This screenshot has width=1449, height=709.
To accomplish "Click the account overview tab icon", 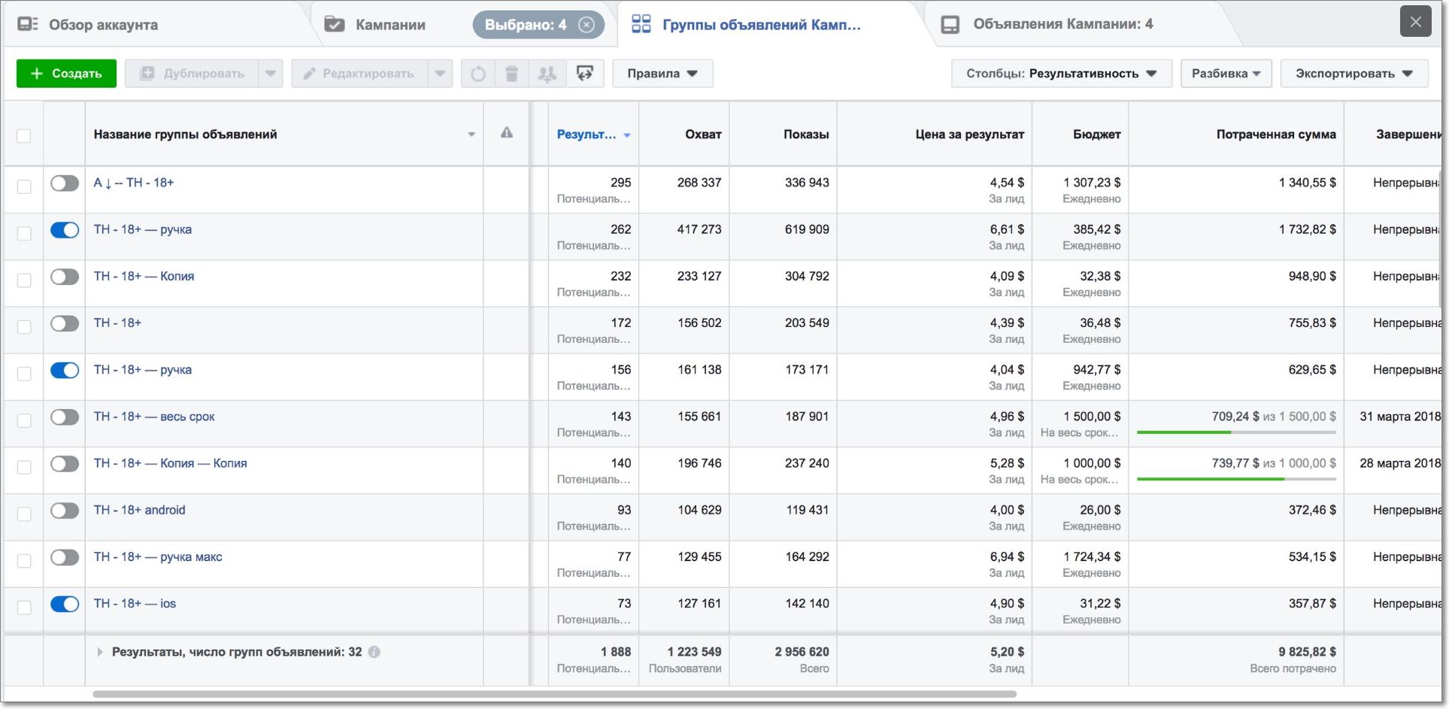I will tap(28, 24).
